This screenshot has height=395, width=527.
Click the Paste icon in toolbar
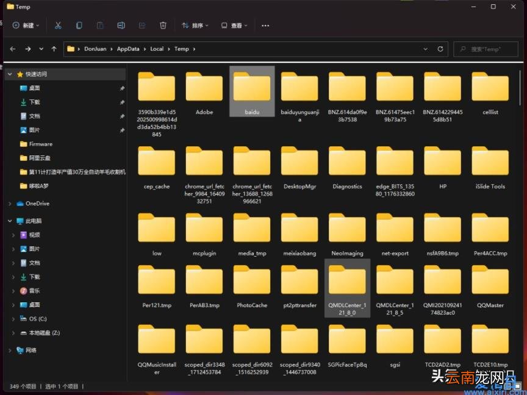click(100, 26)
